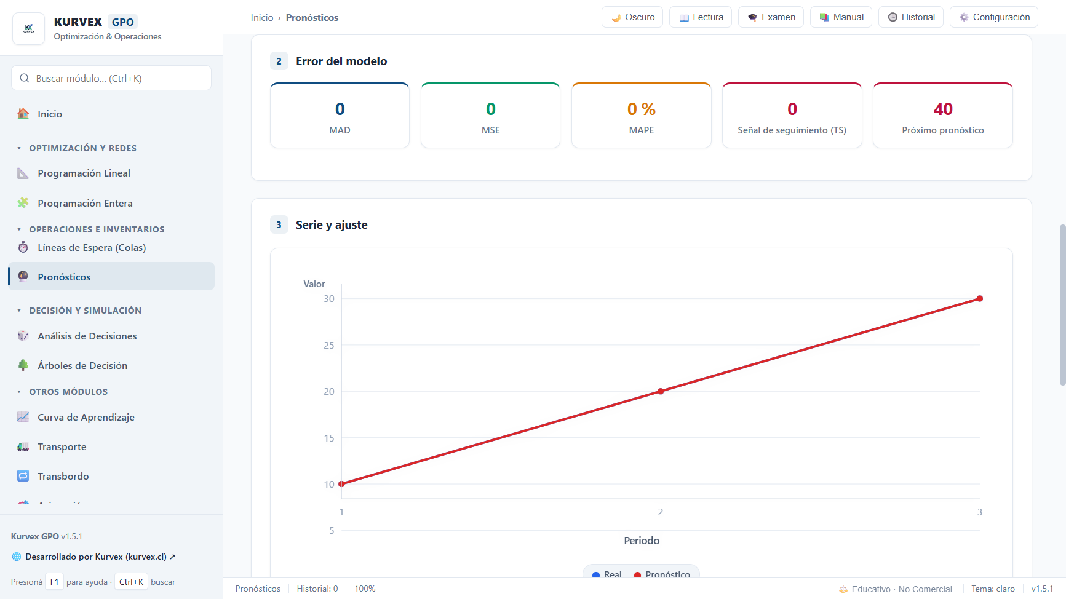This screenshot has height=599, width=1066.
Task: Click the Líneas de Espera stopwatch icon
Action: tap(23, 247)
